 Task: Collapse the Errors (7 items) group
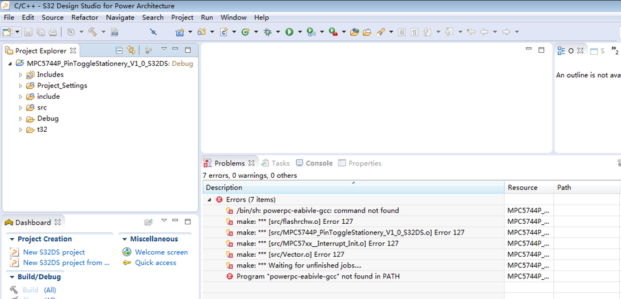208,200
